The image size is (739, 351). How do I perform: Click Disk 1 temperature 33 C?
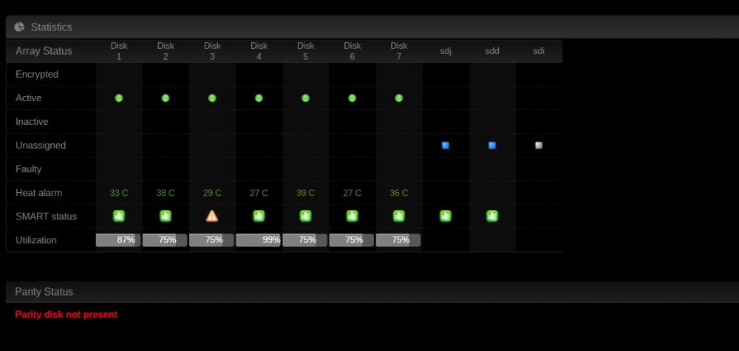119,193
